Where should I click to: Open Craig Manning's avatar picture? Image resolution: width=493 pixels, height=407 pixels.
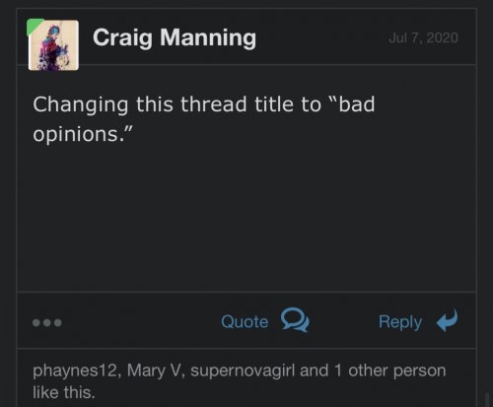coord(53,45)
